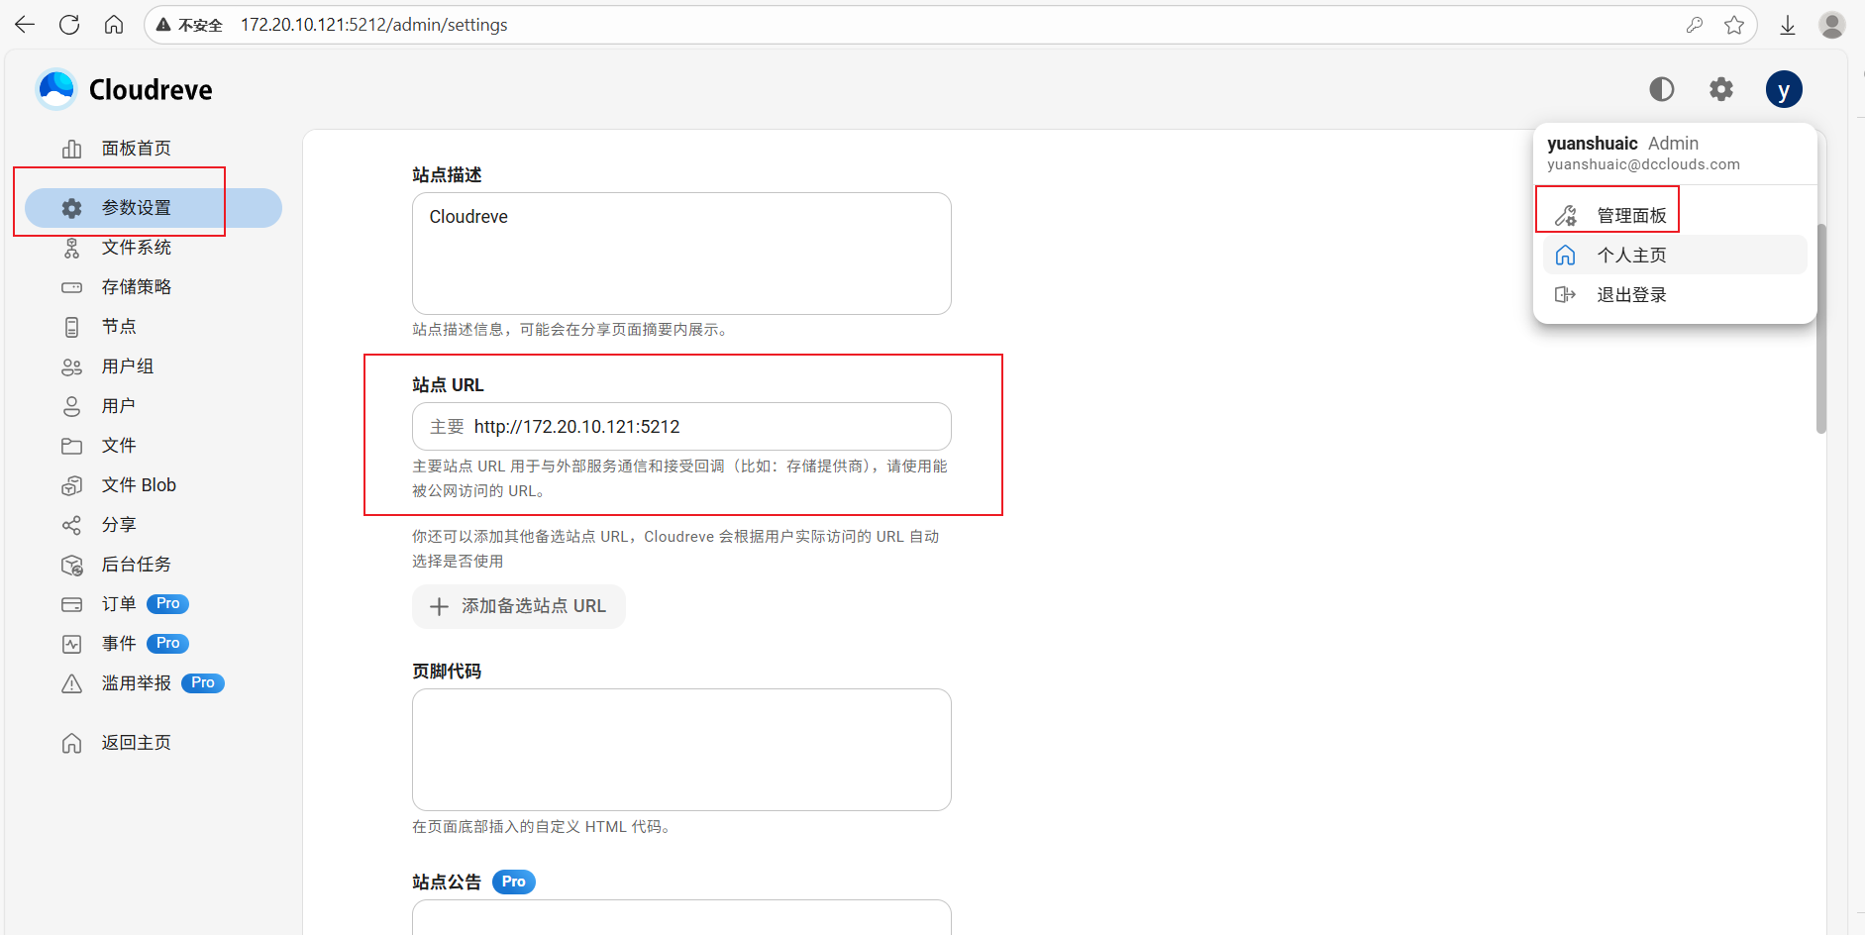
Task: Toggle dark mode theme icon
Action: point(1662,89)
